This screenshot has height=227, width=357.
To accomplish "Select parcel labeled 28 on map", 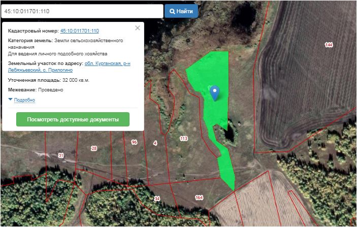I will point(93,148).
